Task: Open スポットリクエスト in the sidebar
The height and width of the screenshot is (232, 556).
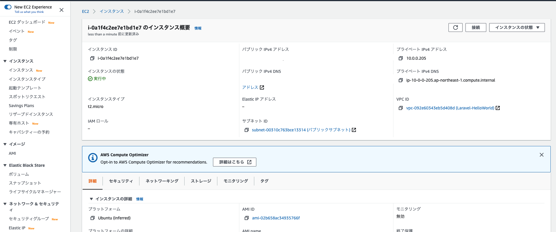Action: pyautogui.click(x=27, y=97)
